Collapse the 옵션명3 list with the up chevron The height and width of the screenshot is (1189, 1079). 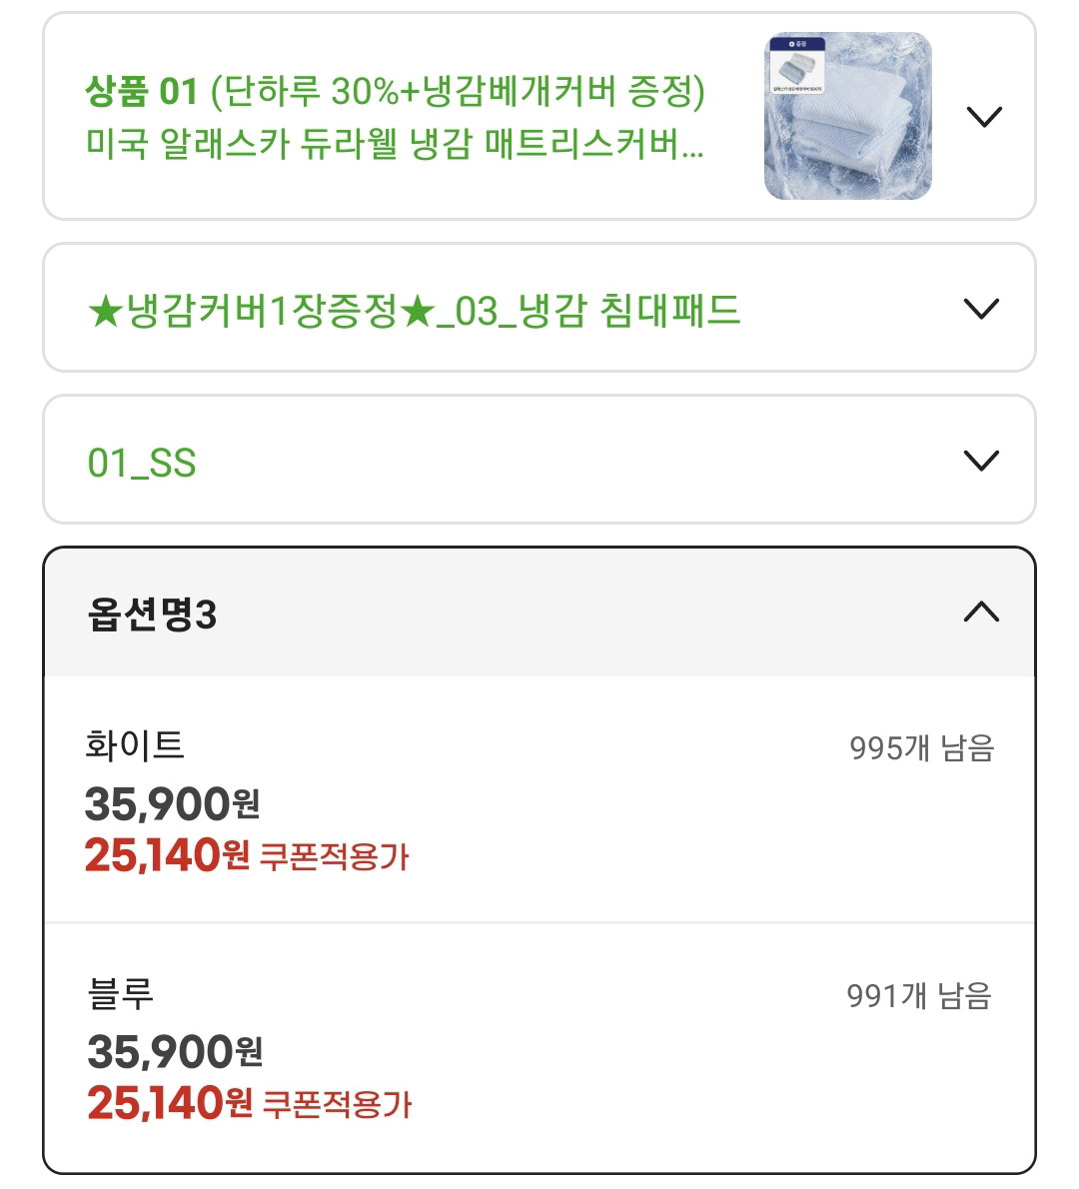[981, 611]
